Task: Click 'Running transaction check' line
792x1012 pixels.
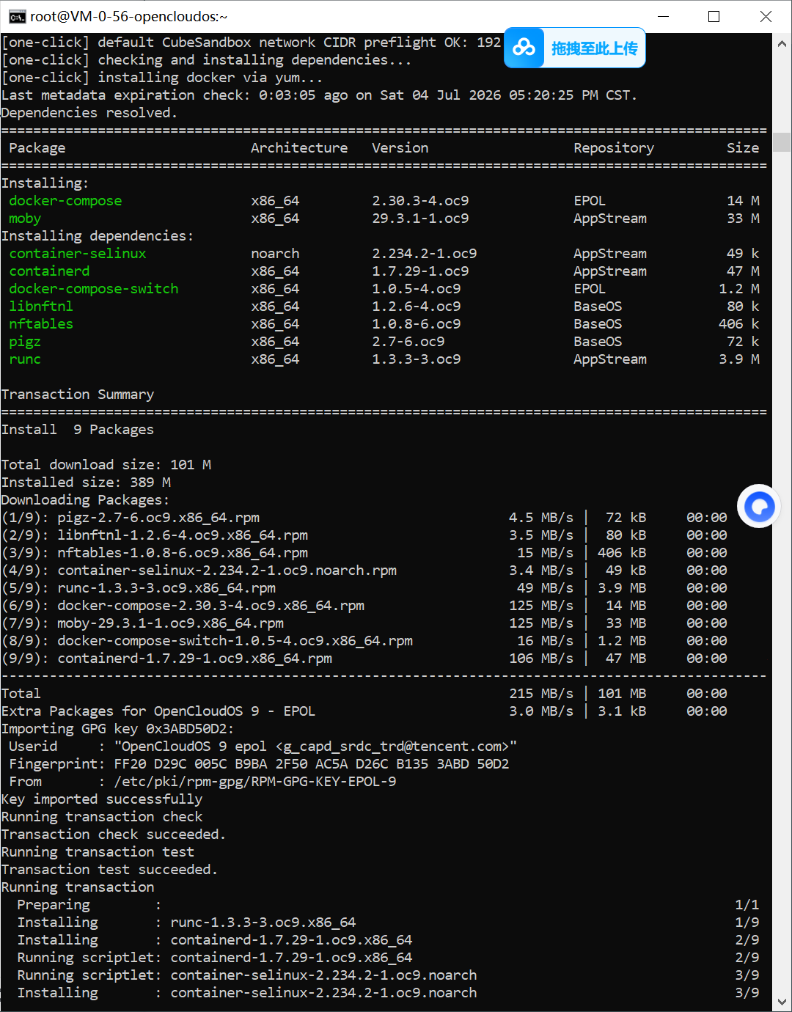Action: point(102,817)
